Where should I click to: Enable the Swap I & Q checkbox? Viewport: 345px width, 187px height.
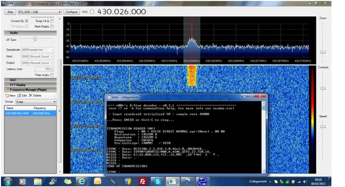[52, 21]
